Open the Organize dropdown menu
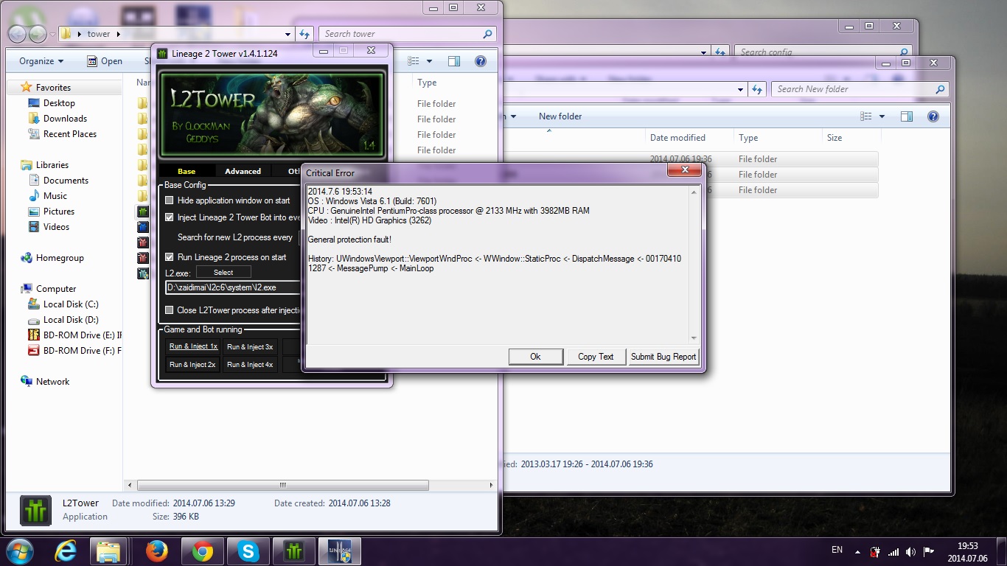 click(41, 61)
